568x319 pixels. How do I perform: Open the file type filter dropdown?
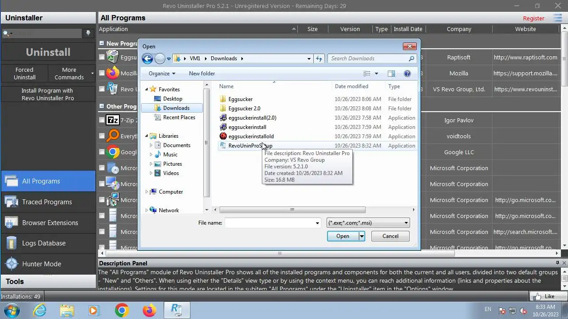point(368,223)
